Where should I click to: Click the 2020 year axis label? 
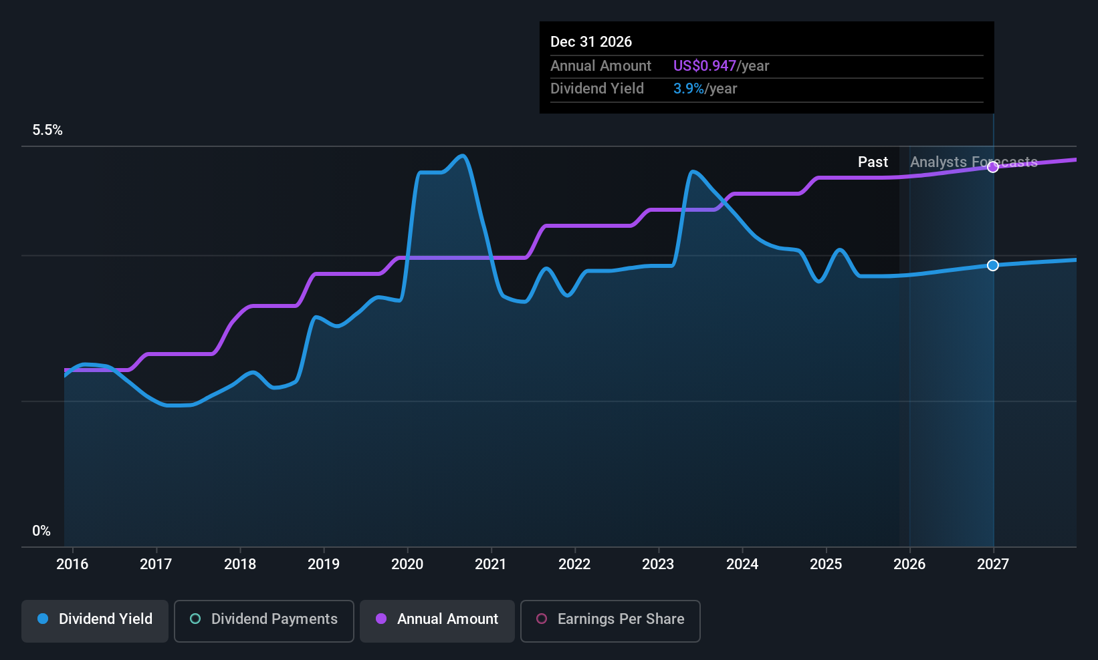[407, 564]
